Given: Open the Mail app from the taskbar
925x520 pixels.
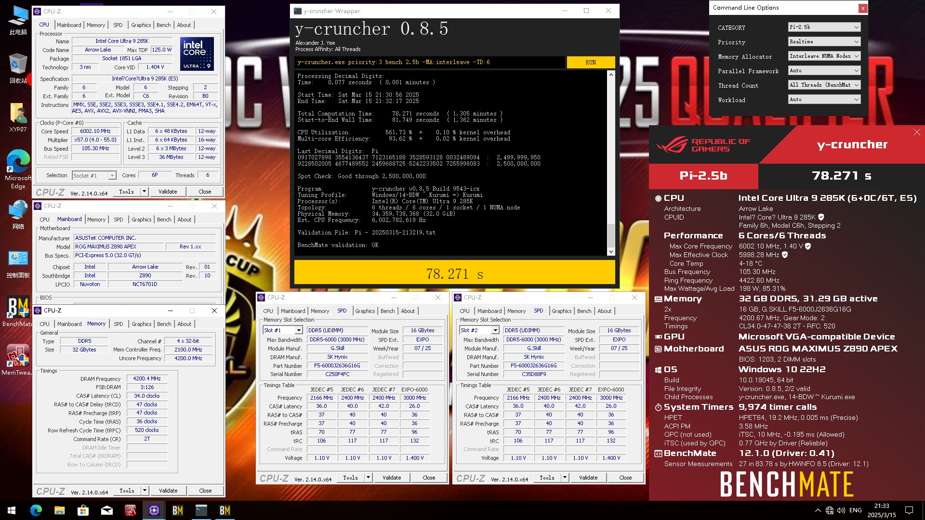Looking at the screenshot, I should coord(106,510).
